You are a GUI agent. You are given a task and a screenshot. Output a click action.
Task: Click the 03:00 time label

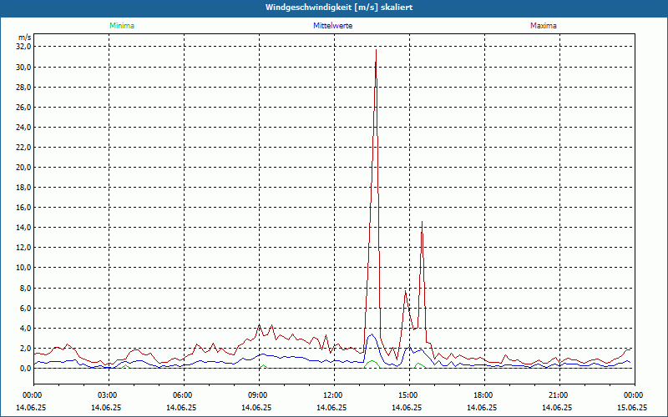click(x=109, y=395)
